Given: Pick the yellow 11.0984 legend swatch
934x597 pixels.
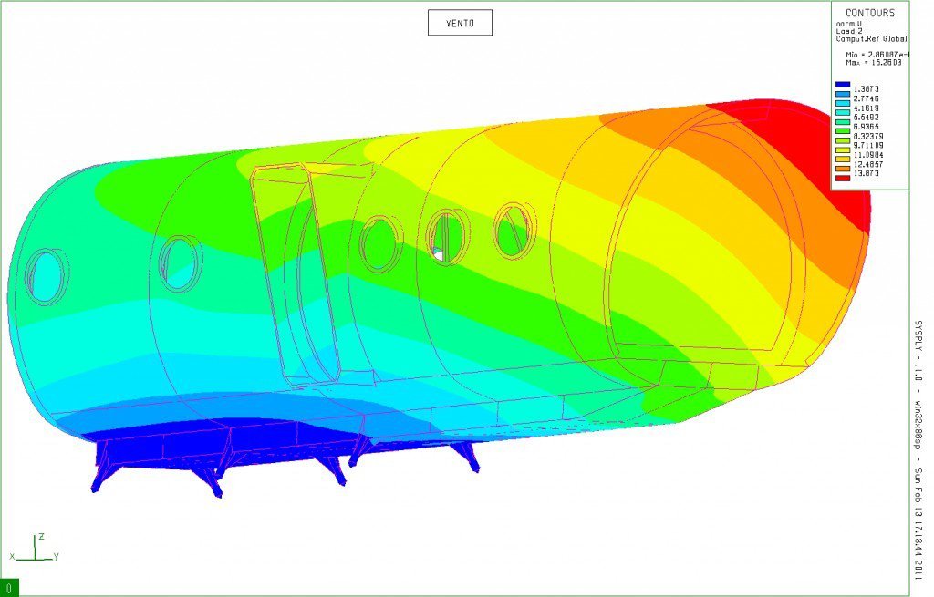Looking at the screenshot, I should tap(843, 152).
